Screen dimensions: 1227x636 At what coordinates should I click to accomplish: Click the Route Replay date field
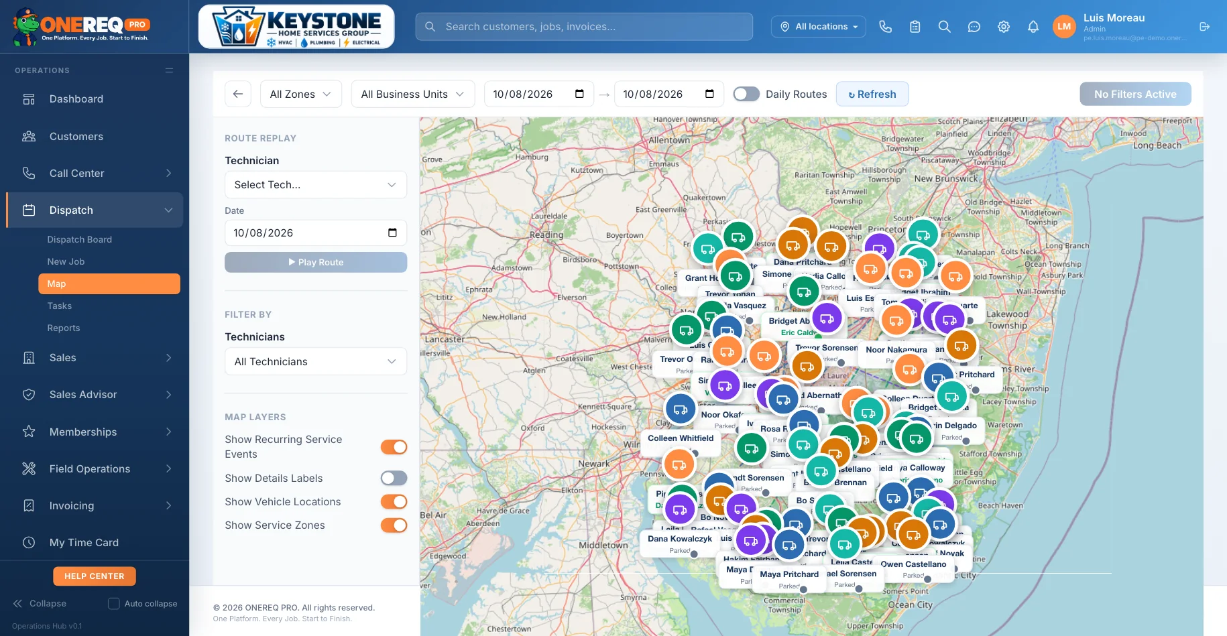pyautogui.click(x=316, y=233)
